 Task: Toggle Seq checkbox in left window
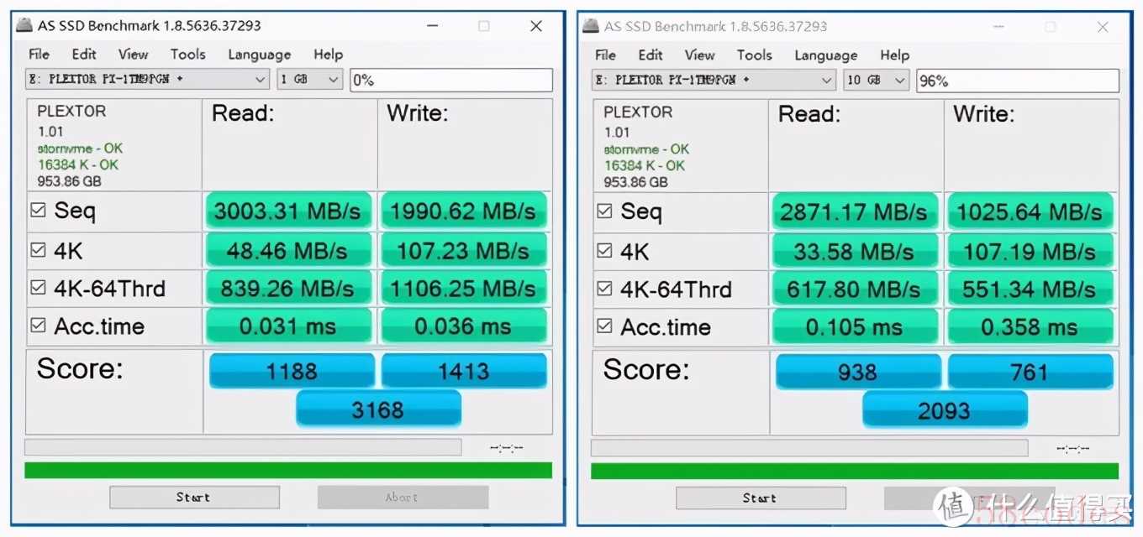(38, 211)
